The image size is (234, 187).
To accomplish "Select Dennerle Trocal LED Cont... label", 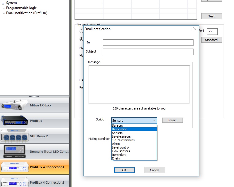I will [x=49, y=152].
